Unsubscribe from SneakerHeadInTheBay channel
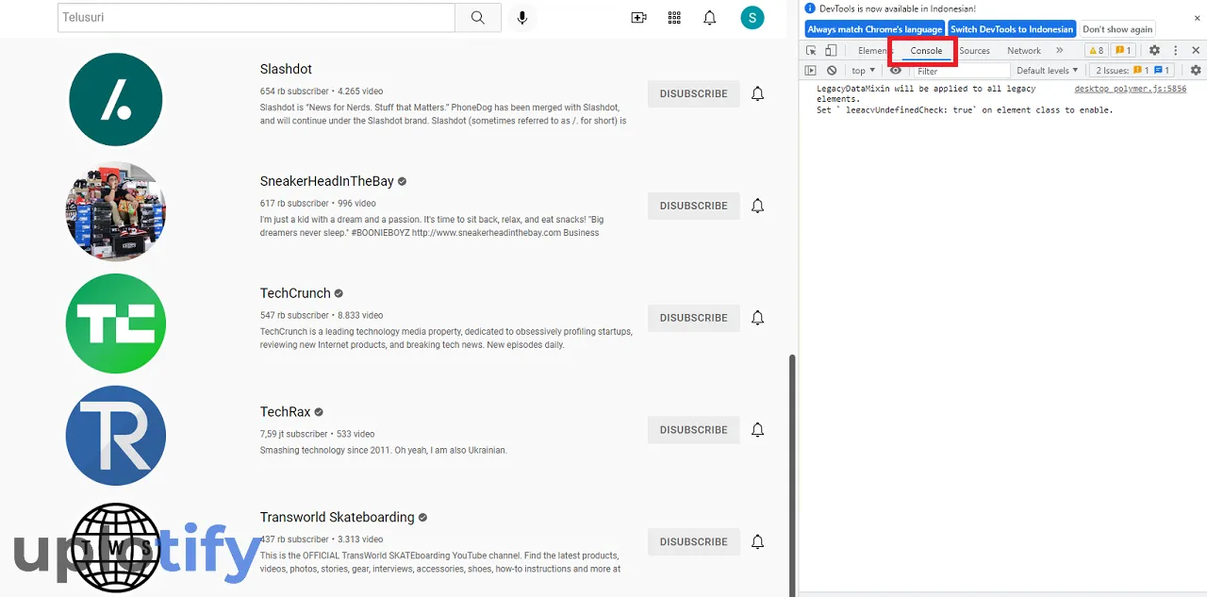1207x597 pixels. [694, 206]
